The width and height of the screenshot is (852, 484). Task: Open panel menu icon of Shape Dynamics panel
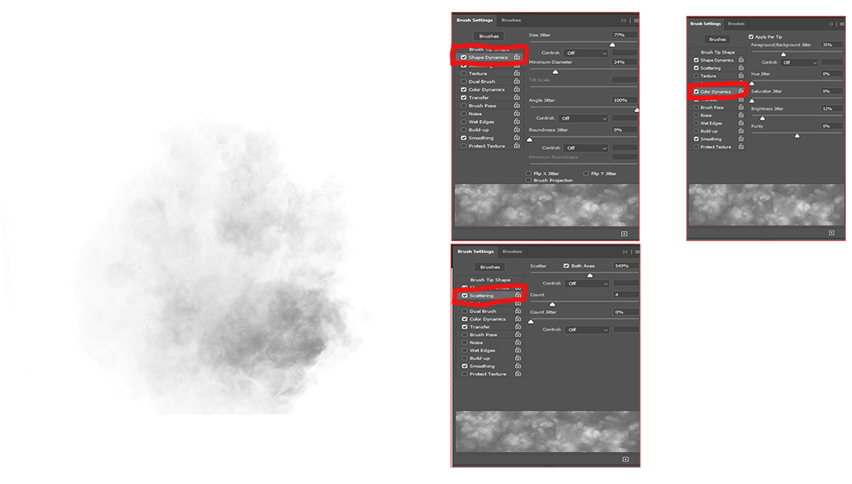click(x=635, y=20)
